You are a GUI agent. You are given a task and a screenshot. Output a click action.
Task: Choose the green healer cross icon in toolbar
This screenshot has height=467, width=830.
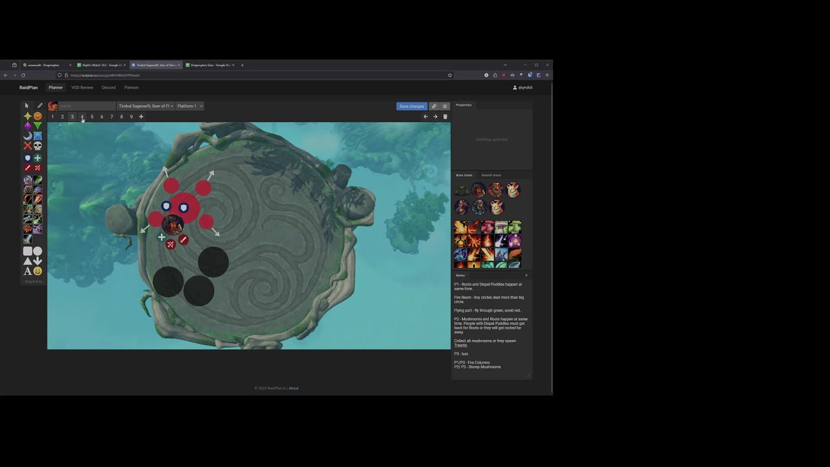38,158
